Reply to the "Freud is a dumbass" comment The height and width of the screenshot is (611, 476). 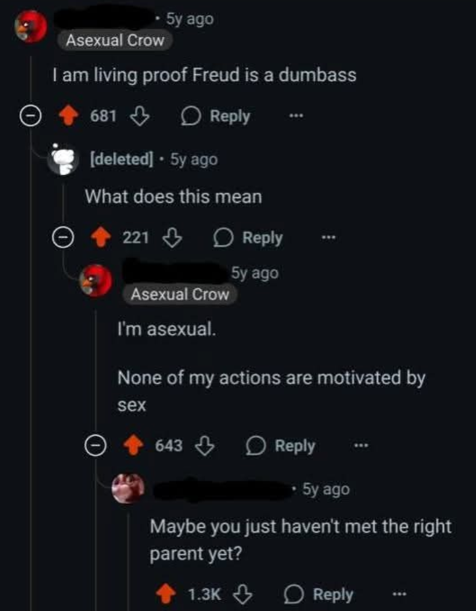pos(216,116)
